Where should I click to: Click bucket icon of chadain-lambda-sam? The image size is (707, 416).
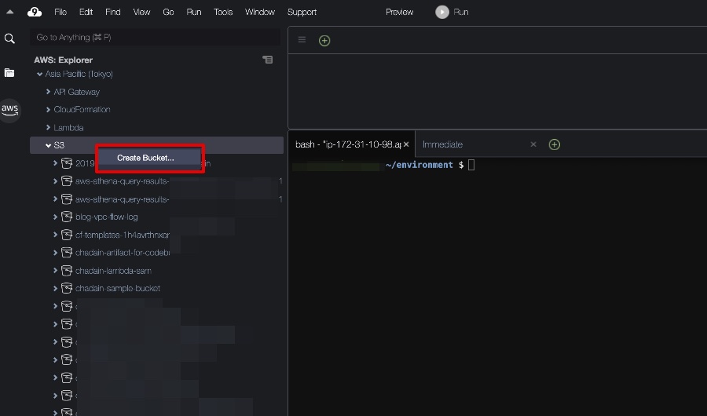point(67,271)
